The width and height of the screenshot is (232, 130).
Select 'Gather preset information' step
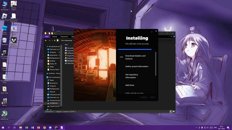click(137, 66)
